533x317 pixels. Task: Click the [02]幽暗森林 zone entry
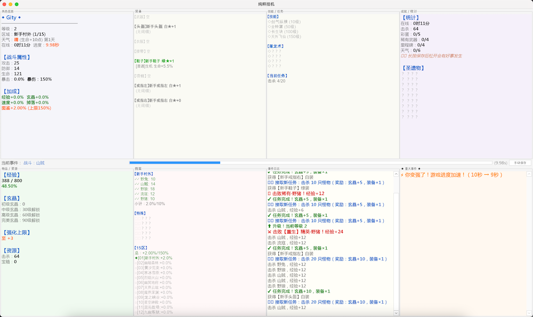click(x=153, y=263)
